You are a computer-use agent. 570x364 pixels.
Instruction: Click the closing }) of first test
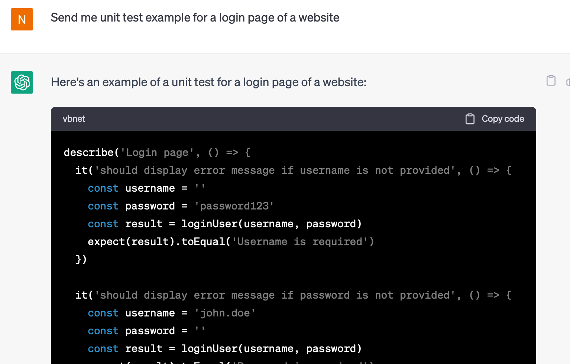coord(81,259)
